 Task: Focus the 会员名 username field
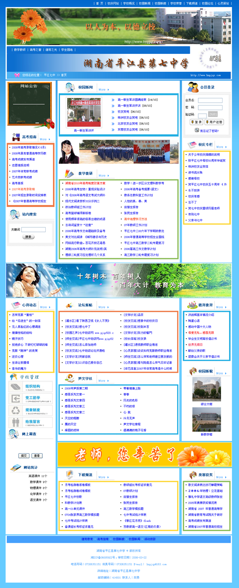(210, 100)
